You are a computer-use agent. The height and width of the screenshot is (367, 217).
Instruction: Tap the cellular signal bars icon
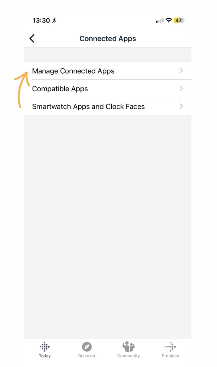160,20
